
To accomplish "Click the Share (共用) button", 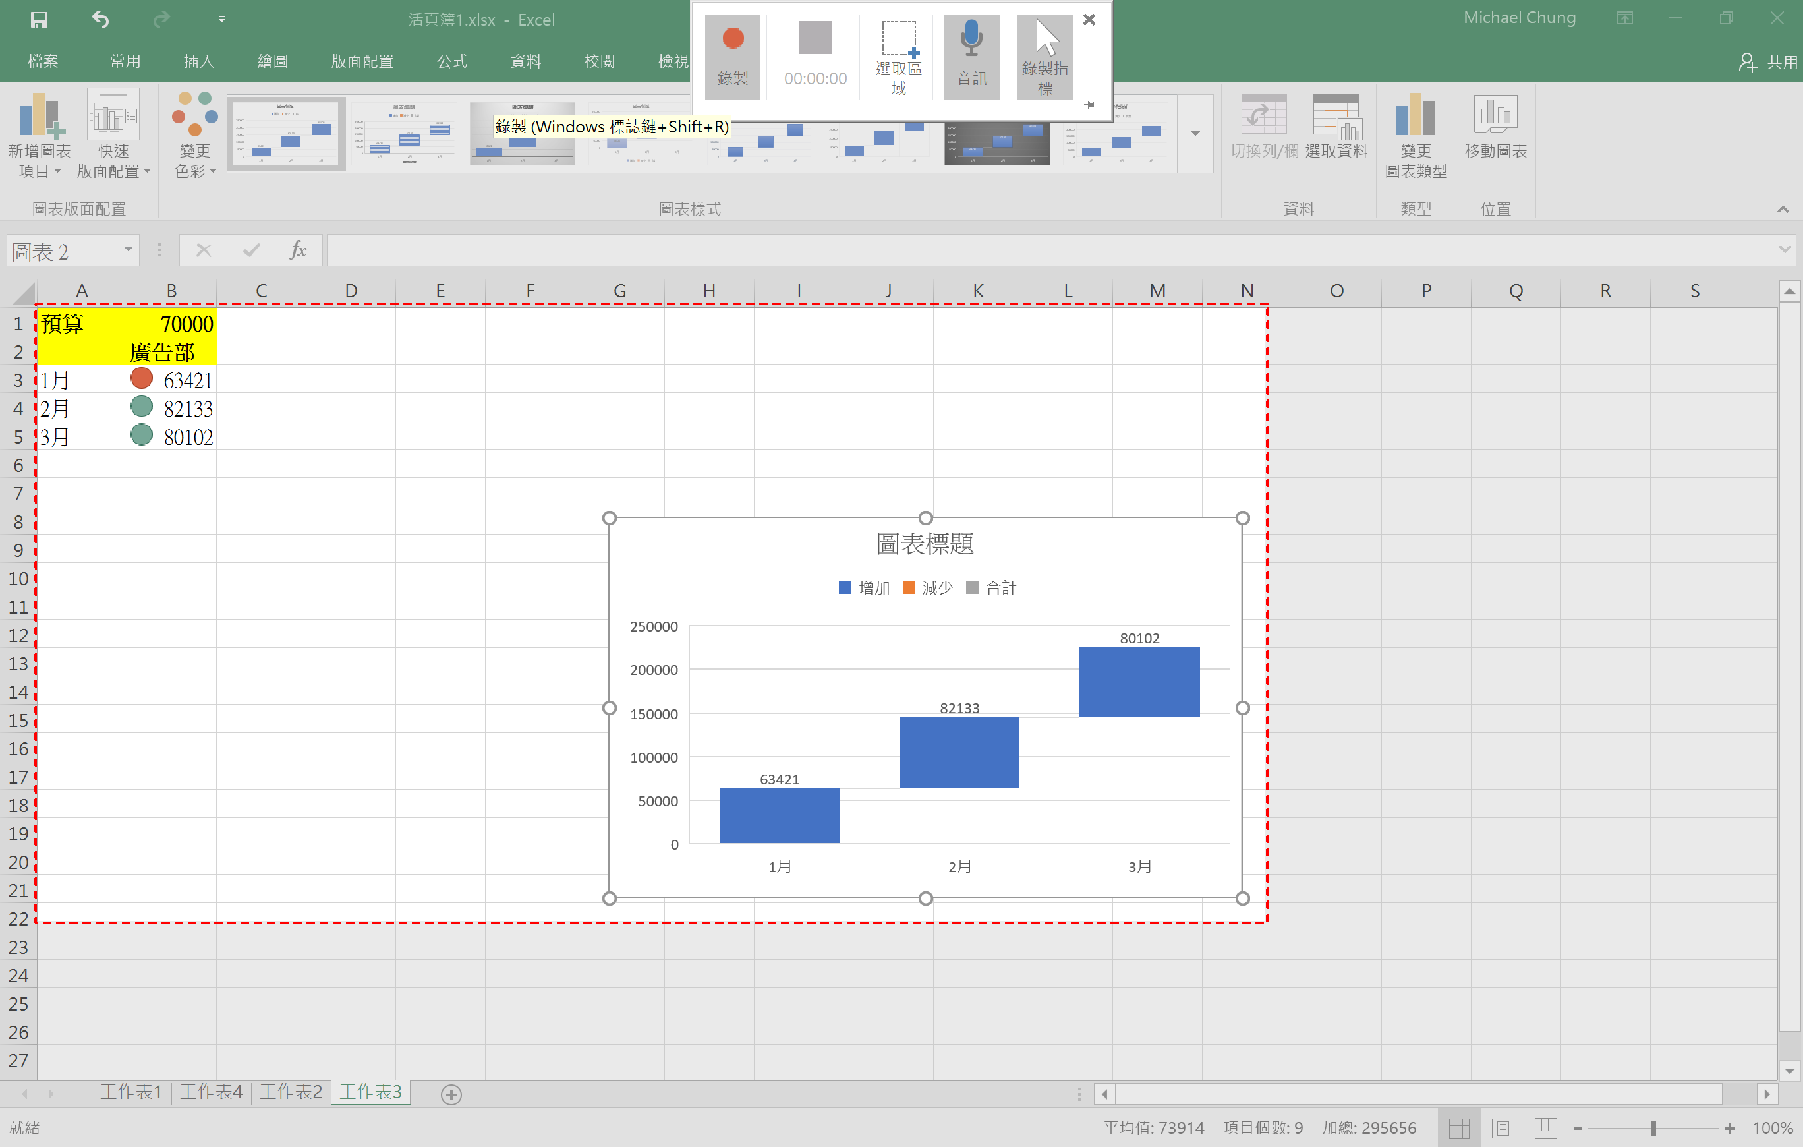I will 1769,61.
